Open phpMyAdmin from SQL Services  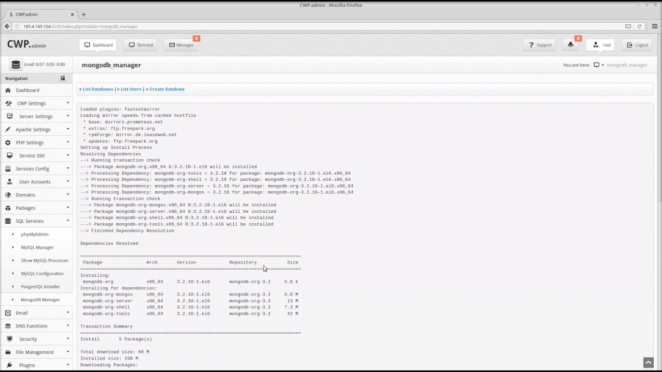pyautogui.click(x=35, y=234)
